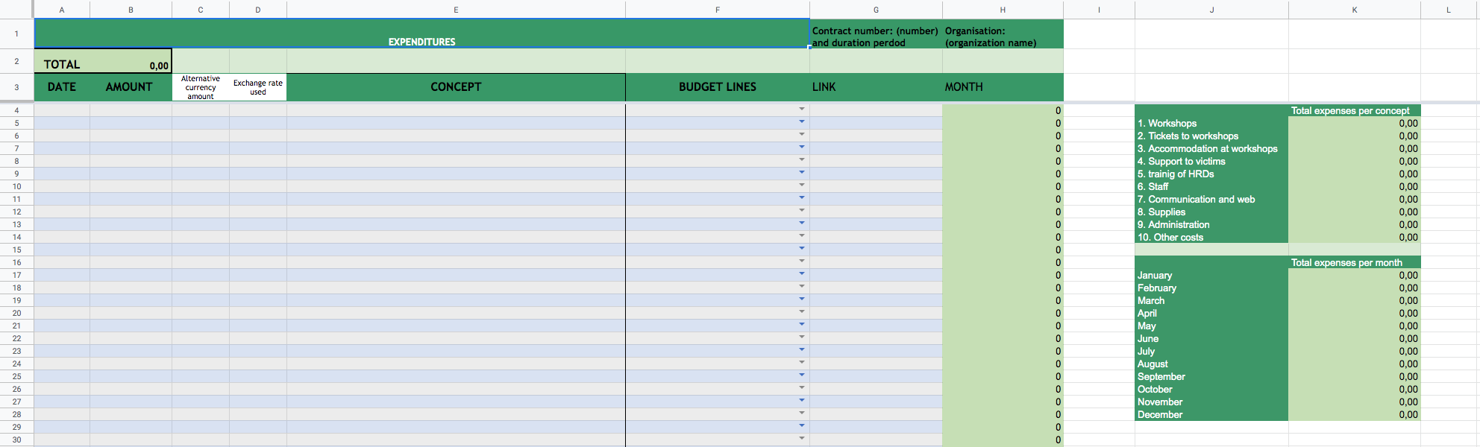Click the 9. Administration label
Image resolution: width=1480 pixels, height=447 pixels.
click(1173, 224)
